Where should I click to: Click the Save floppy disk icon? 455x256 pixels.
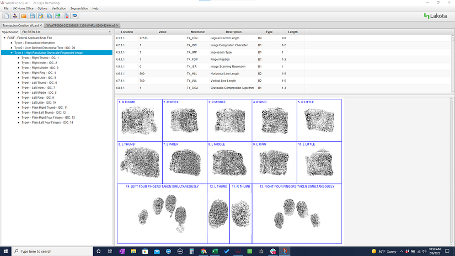[x=32, y=16]
